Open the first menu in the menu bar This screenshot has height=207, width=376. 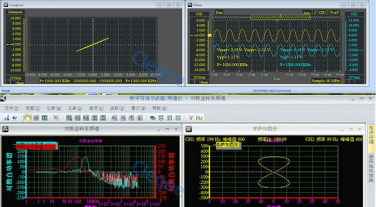coord(11,108)
